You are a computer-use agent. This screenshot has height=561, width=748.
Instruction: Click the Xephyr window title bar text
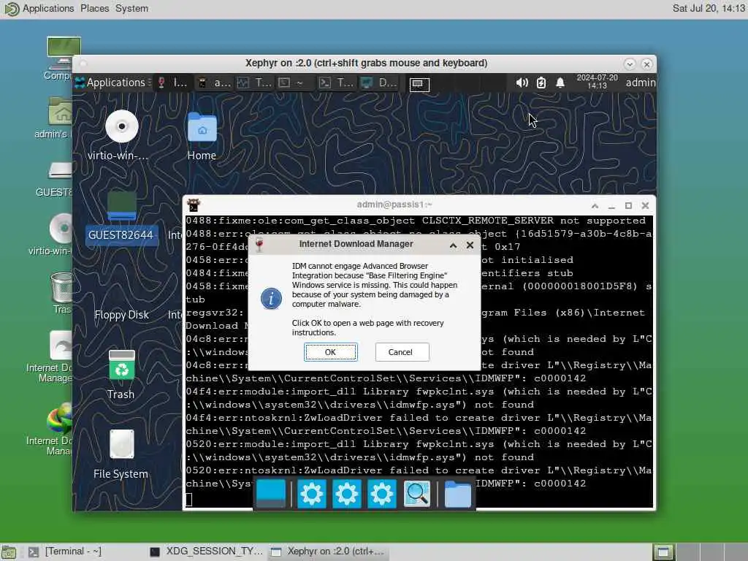point(366,63)
